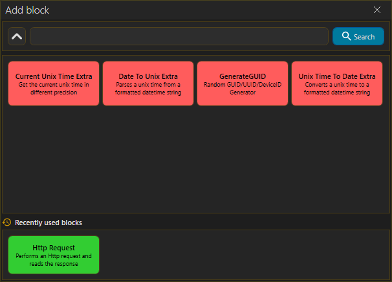Click the magnifying glass icon in Search
Viewport: 392px width, 282px height.
(346, 36)
